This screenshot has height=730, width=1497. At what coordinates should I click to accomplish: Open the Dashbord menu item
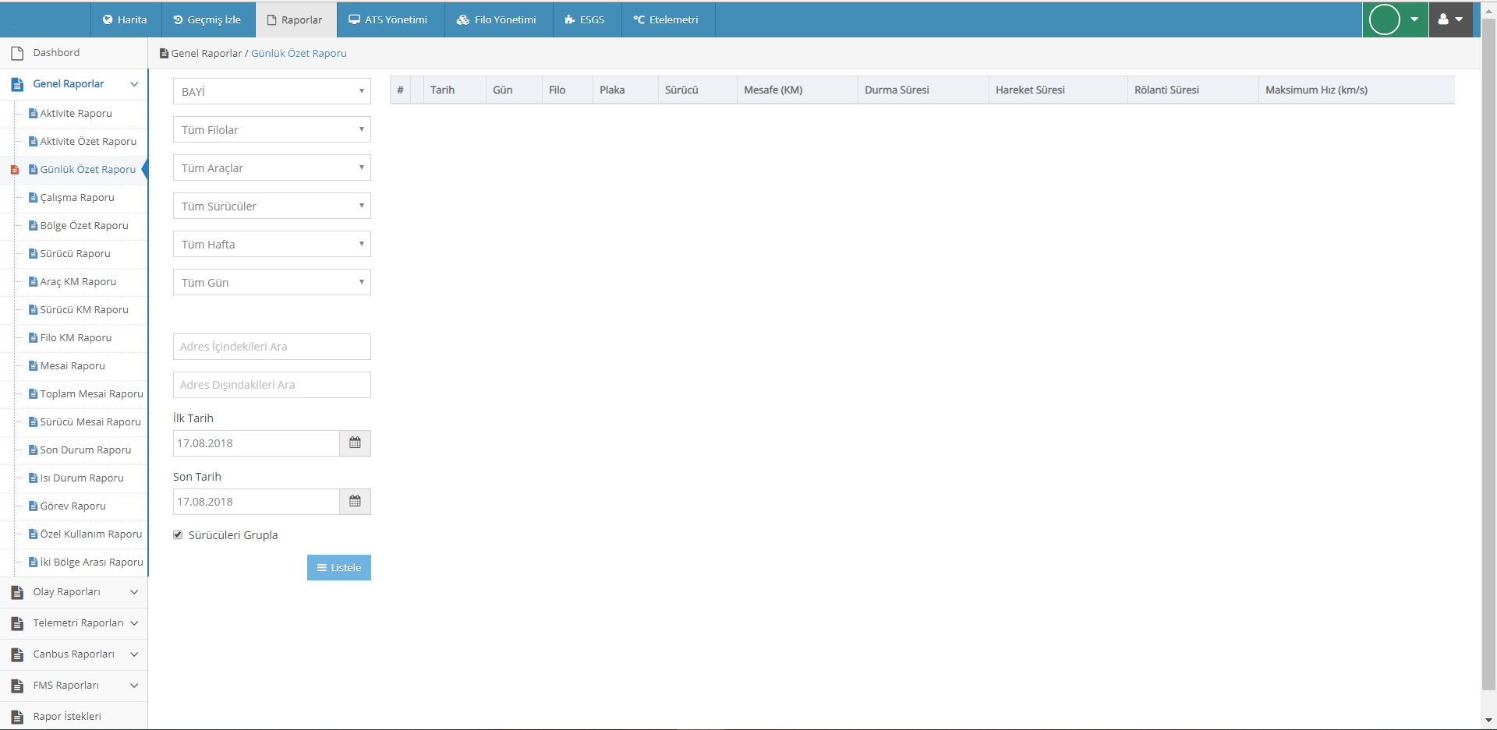point(74,53)
